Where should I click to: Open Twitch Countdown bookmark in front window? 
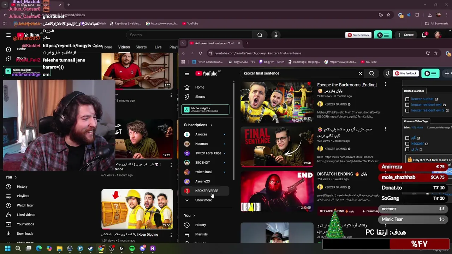(x=207, y=62)
